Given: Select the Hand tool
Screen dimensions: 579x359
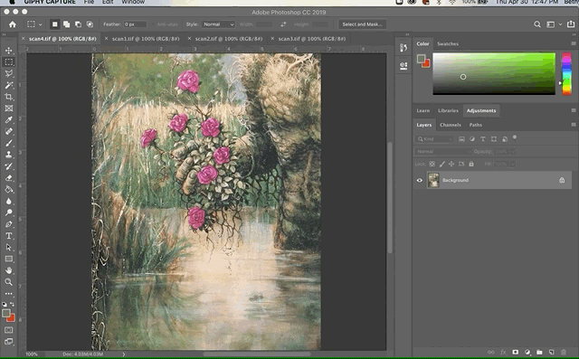Looking at the screenshot, I should tap(8, 270).
